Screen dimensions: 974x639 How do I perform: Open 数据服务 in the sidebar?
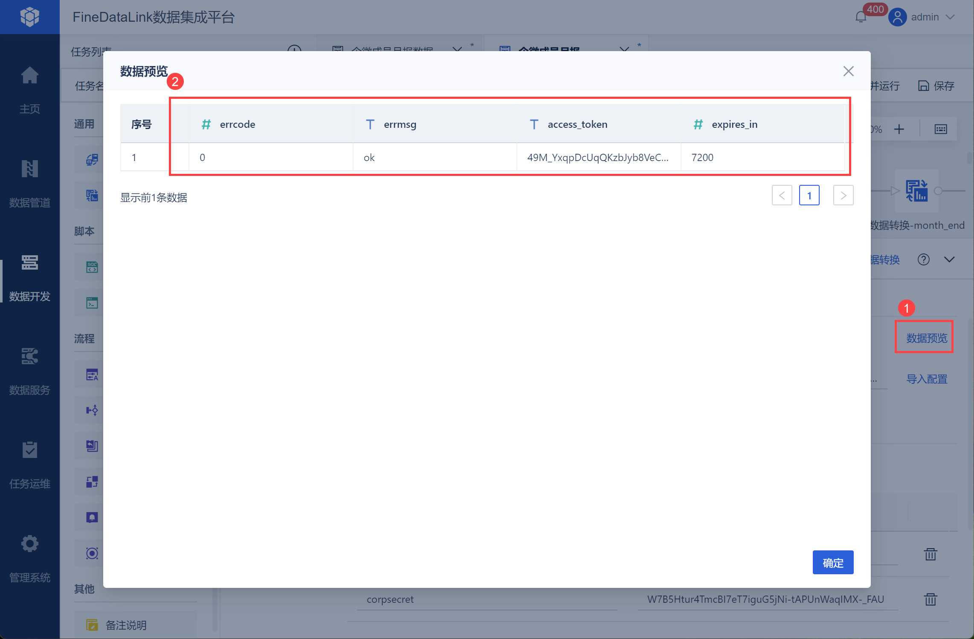coord(29,357)
